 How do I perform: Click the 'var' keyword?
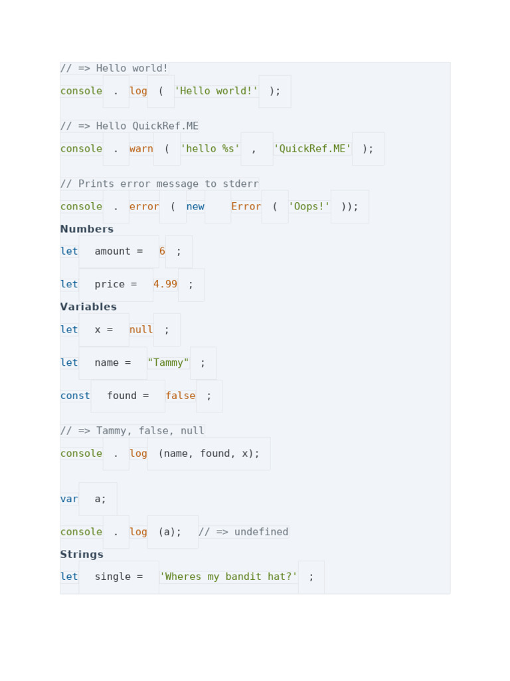click(x=69, y=499)
